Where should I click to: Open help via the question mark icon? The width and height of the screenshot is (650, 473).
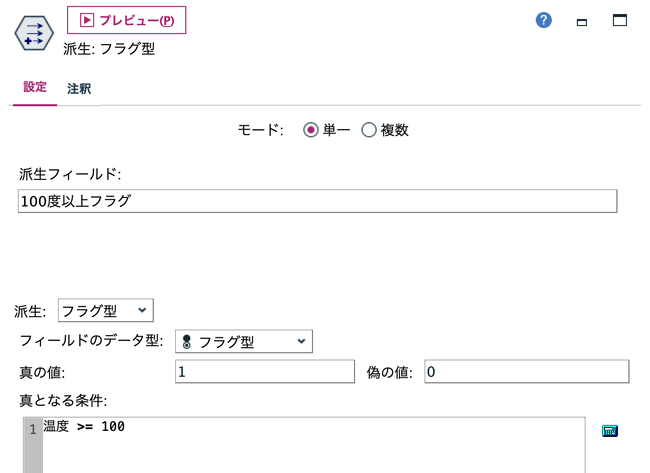pos(543,20)
